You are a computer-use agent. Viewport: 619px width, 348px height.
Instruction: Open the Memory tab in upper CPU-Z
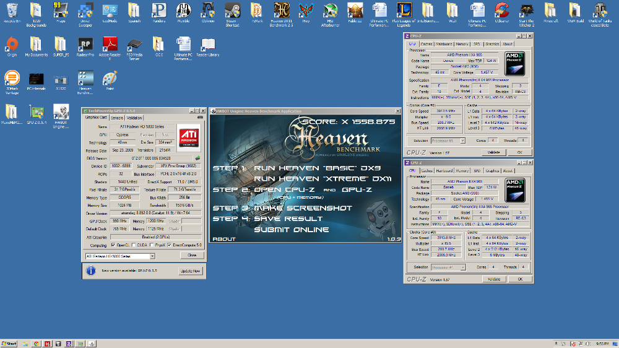tap(462, 44)
